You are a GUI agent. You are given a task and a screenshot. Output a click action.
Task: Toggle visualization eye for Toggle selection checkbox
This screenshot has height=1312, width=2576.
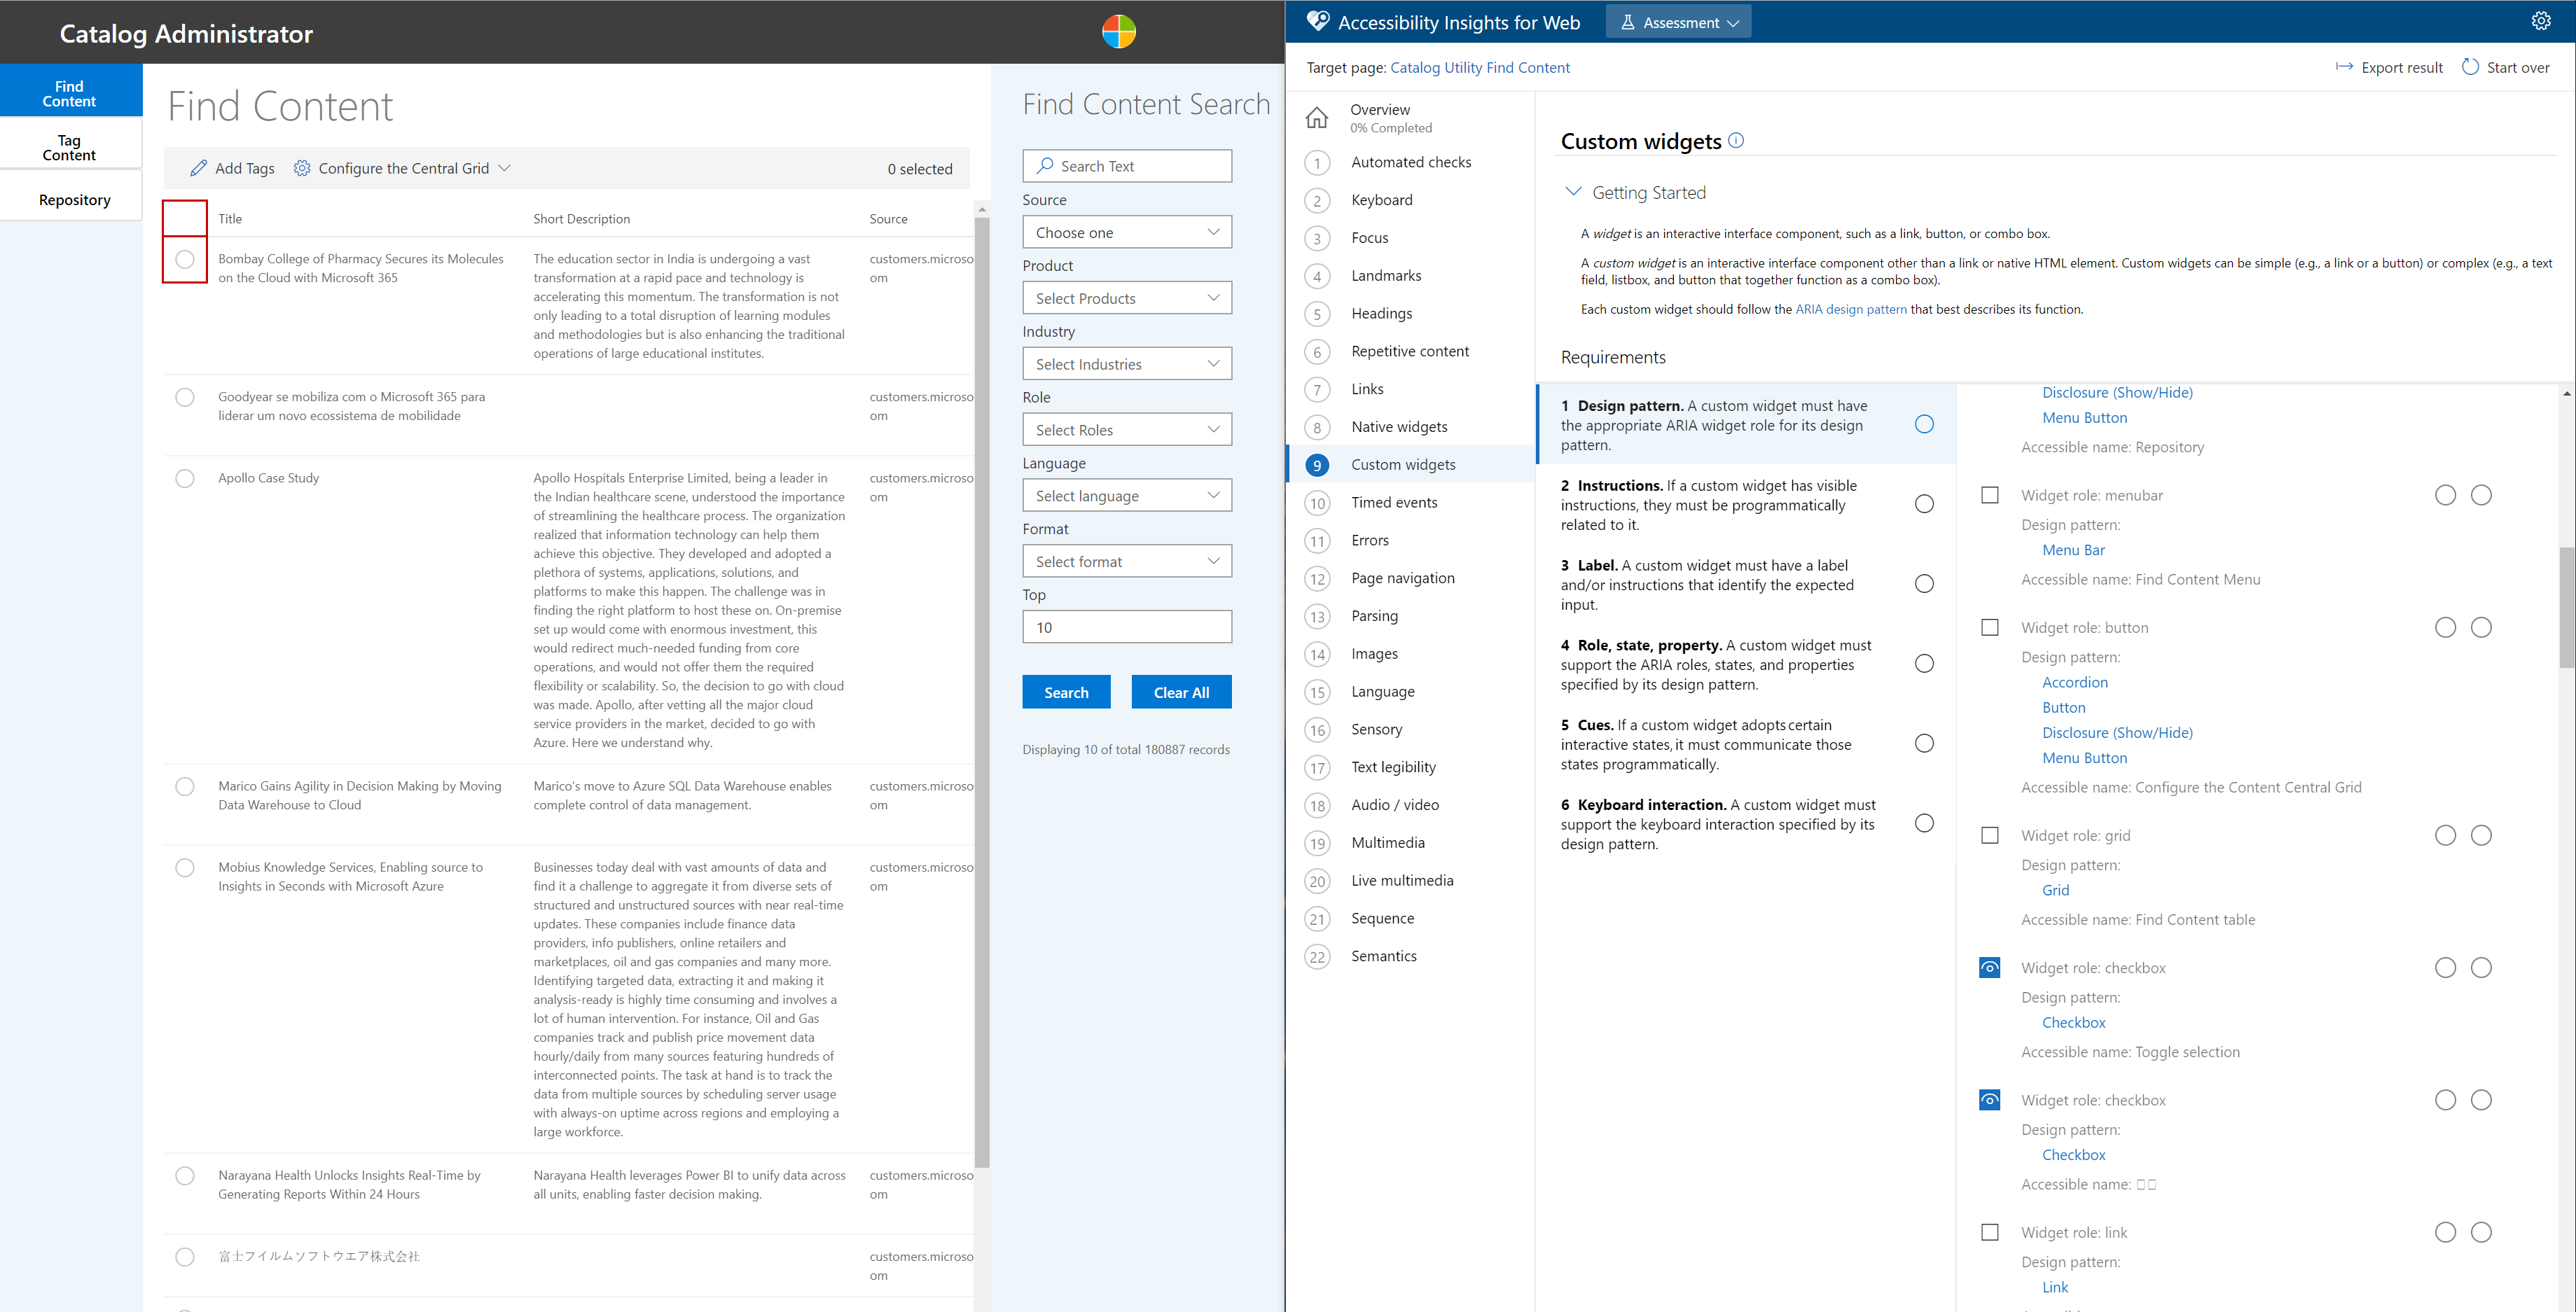tap(1989, 968)
